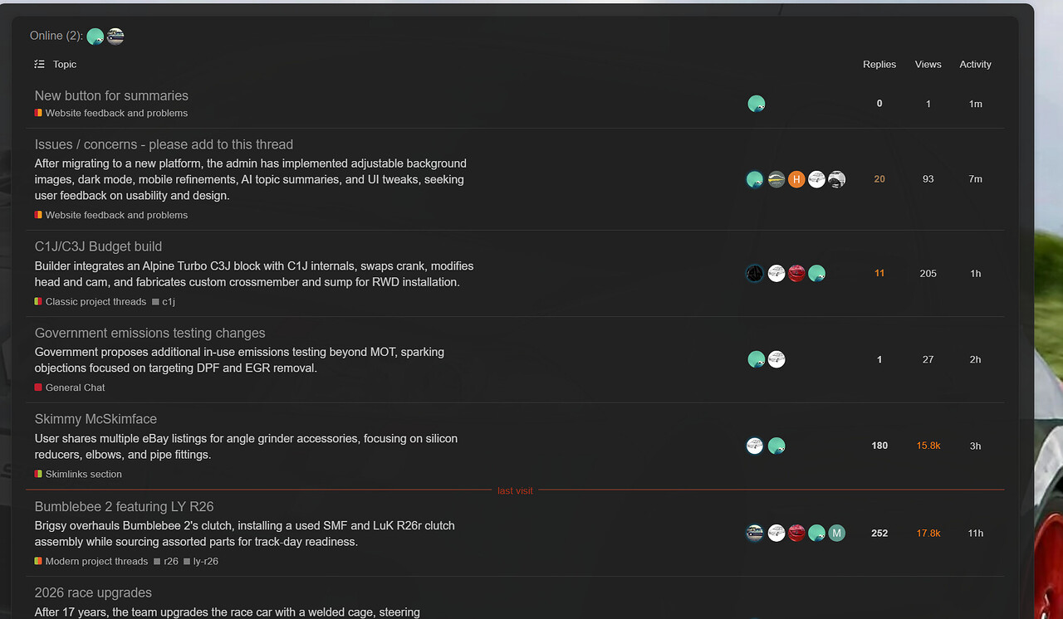Click orange H avatar in Issues / concerns row
Viewport: 1063px width, 619px height.
click(796, 179)
